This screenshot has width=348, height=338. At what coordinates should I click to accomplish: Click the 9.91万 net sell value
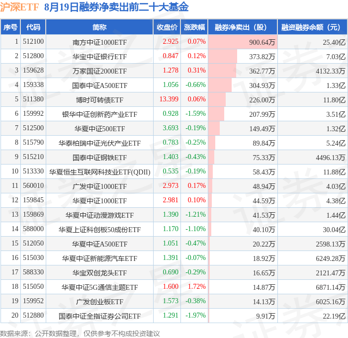[265, 316]
